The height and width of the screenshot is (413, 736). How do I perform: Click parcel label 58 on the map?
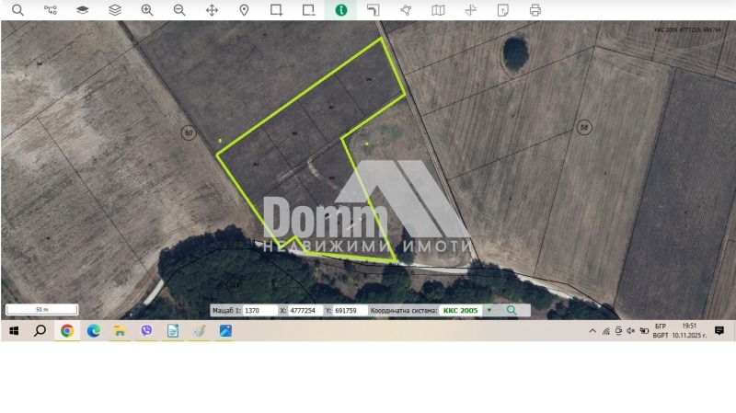pyautogui.click(x=584, y=127)
